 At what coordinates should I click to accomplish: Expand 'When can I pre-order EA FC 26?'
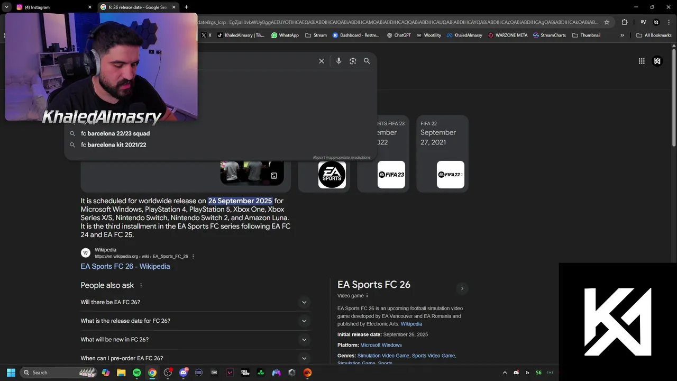point(195,358)
